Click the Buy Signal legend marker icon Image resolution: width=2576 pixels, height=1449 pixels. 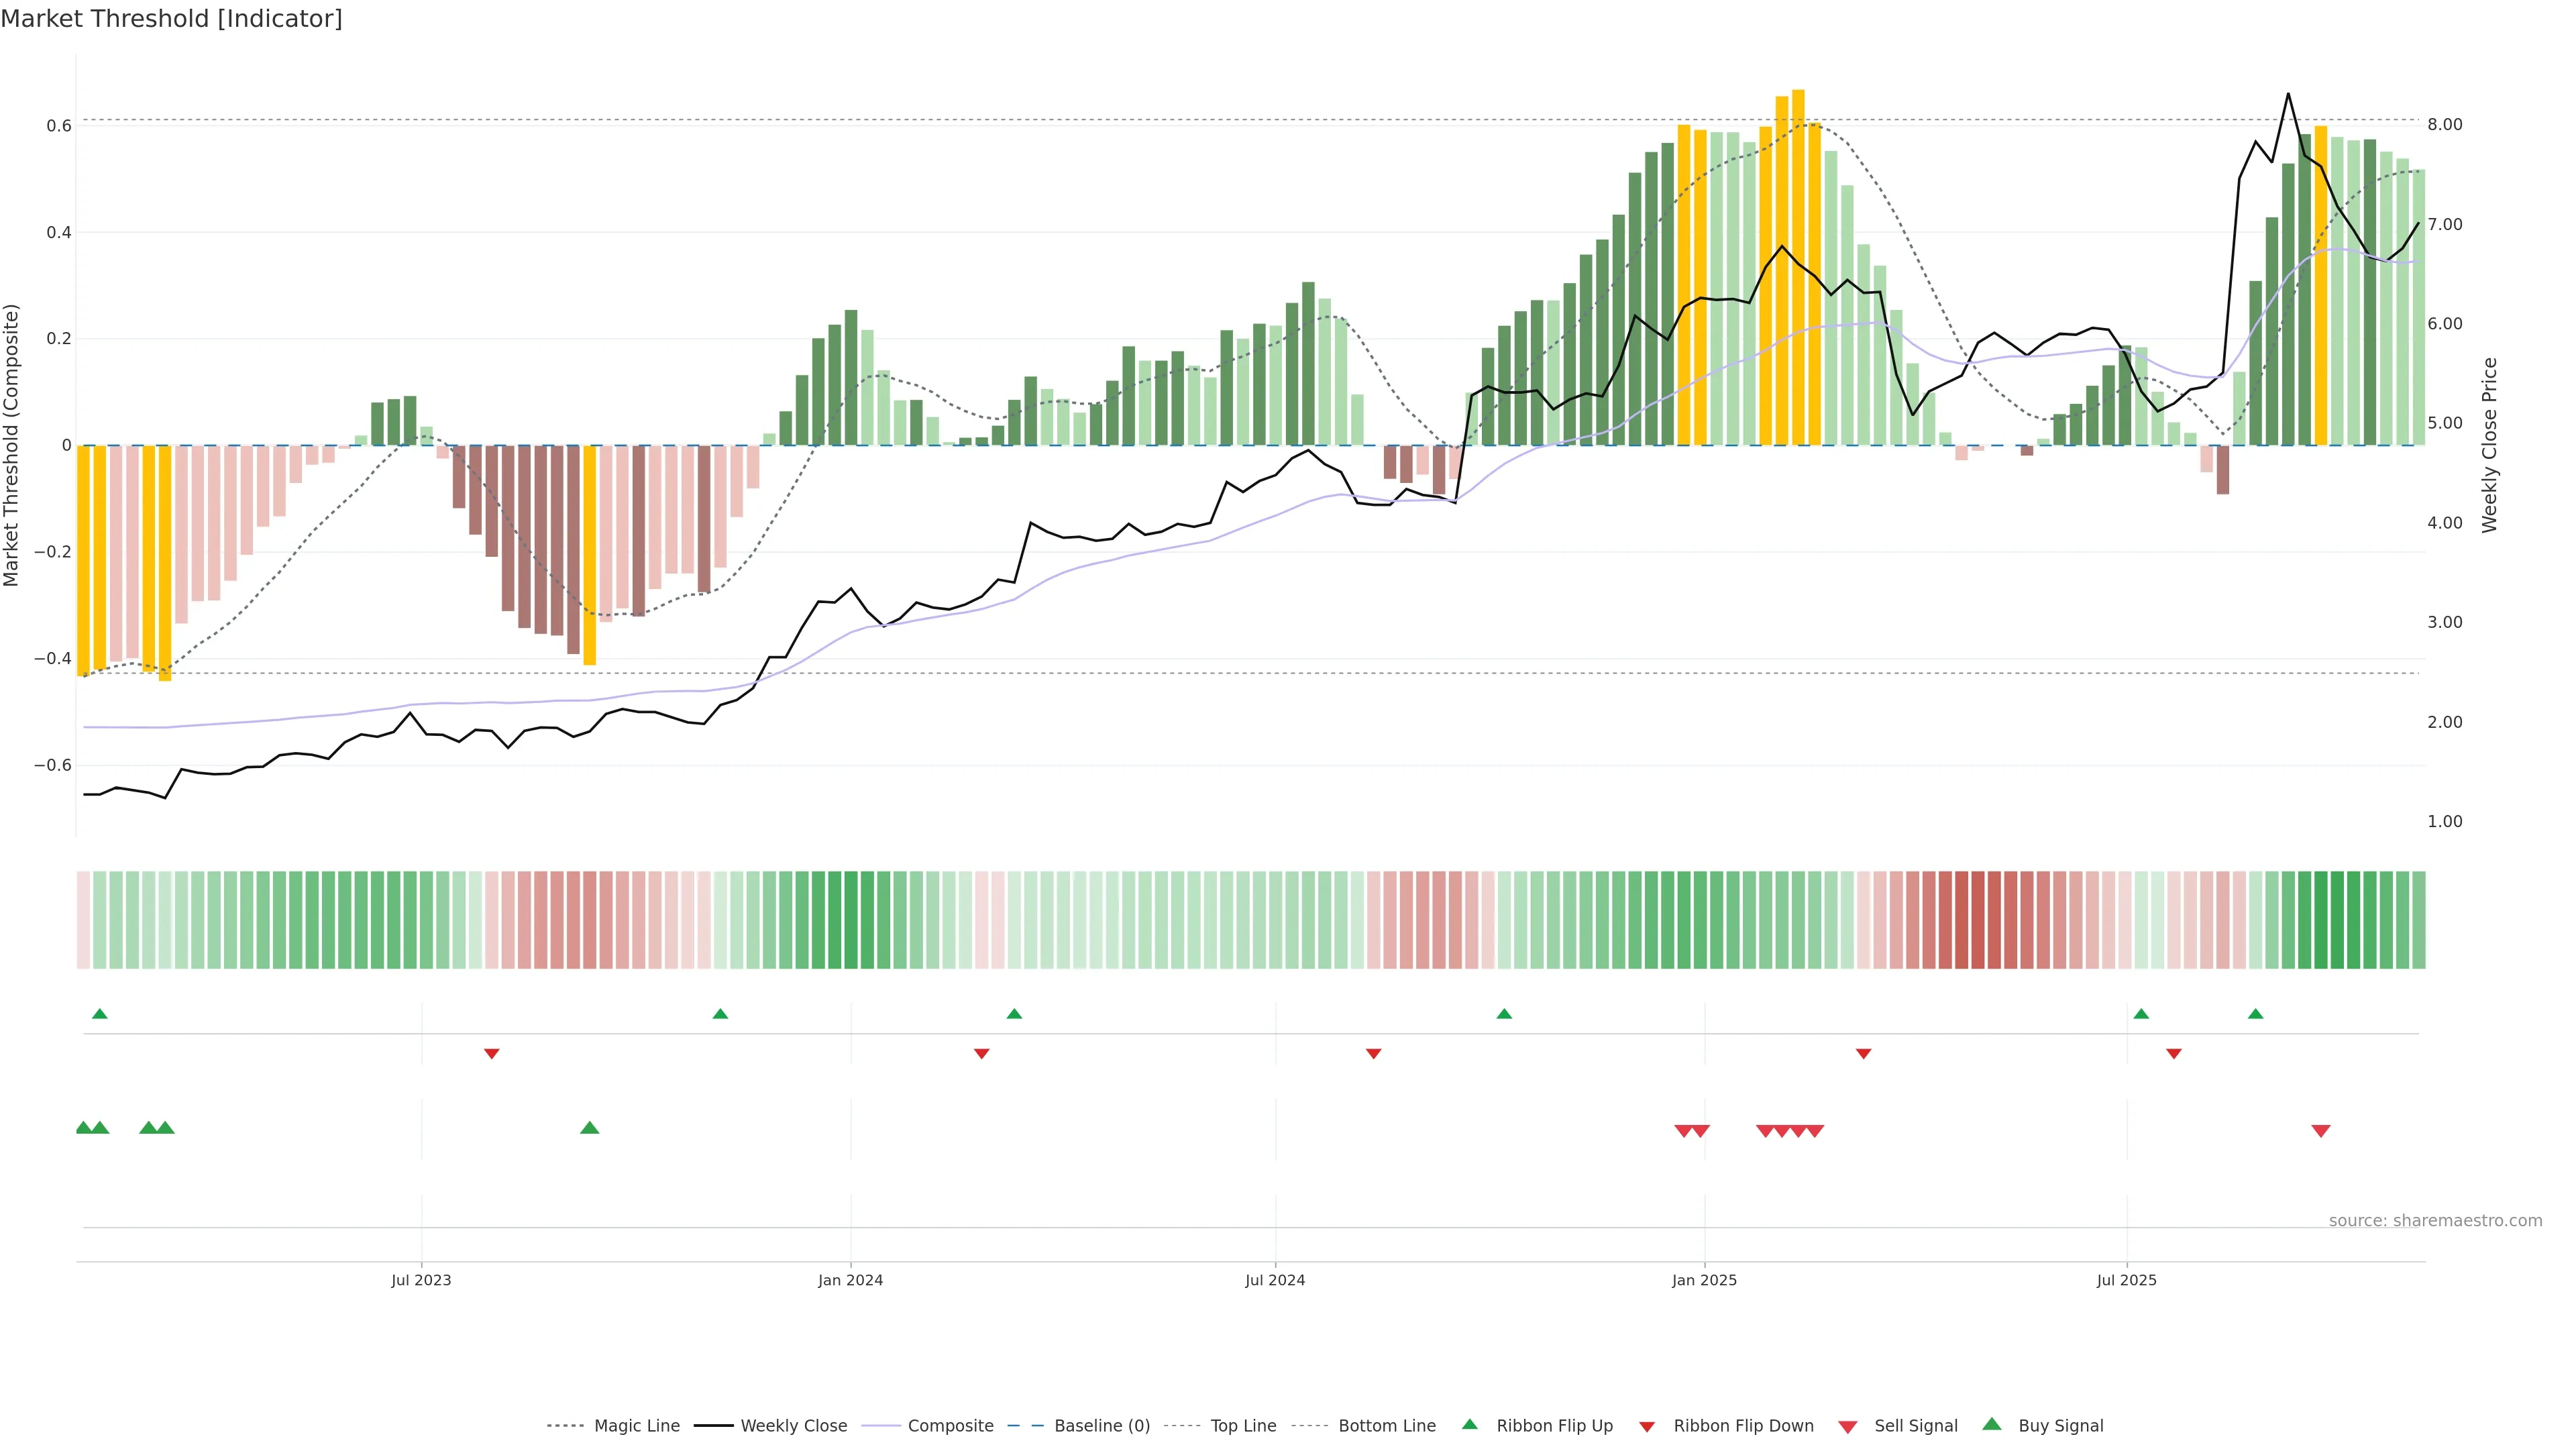pyautogui.click(x=1991, y=1424)
